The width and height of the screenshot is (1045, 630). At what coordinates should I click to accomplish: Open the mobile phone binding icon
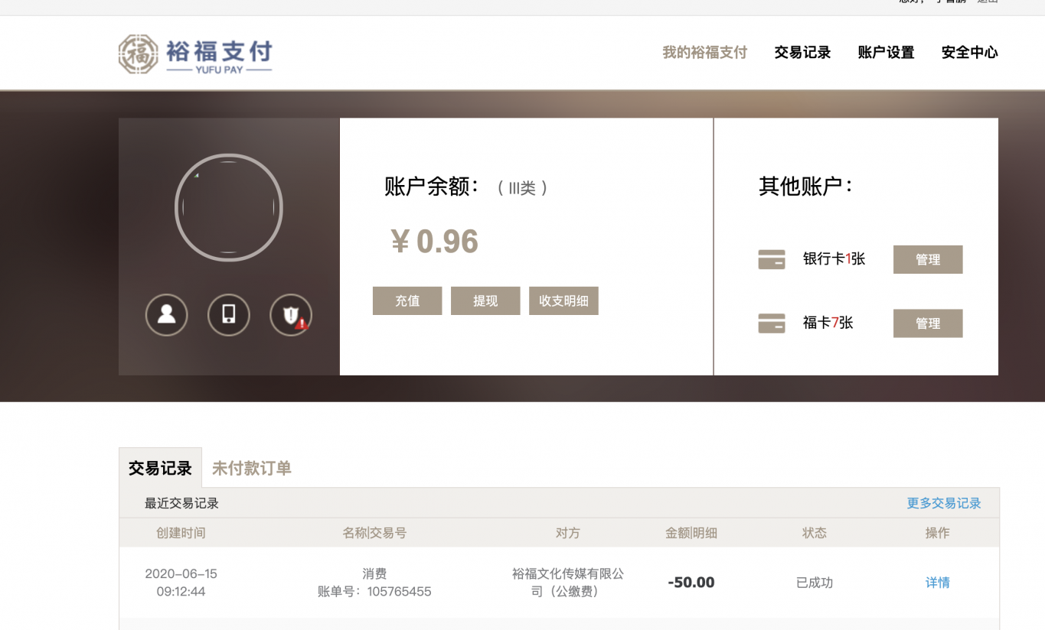coord(229,315)
